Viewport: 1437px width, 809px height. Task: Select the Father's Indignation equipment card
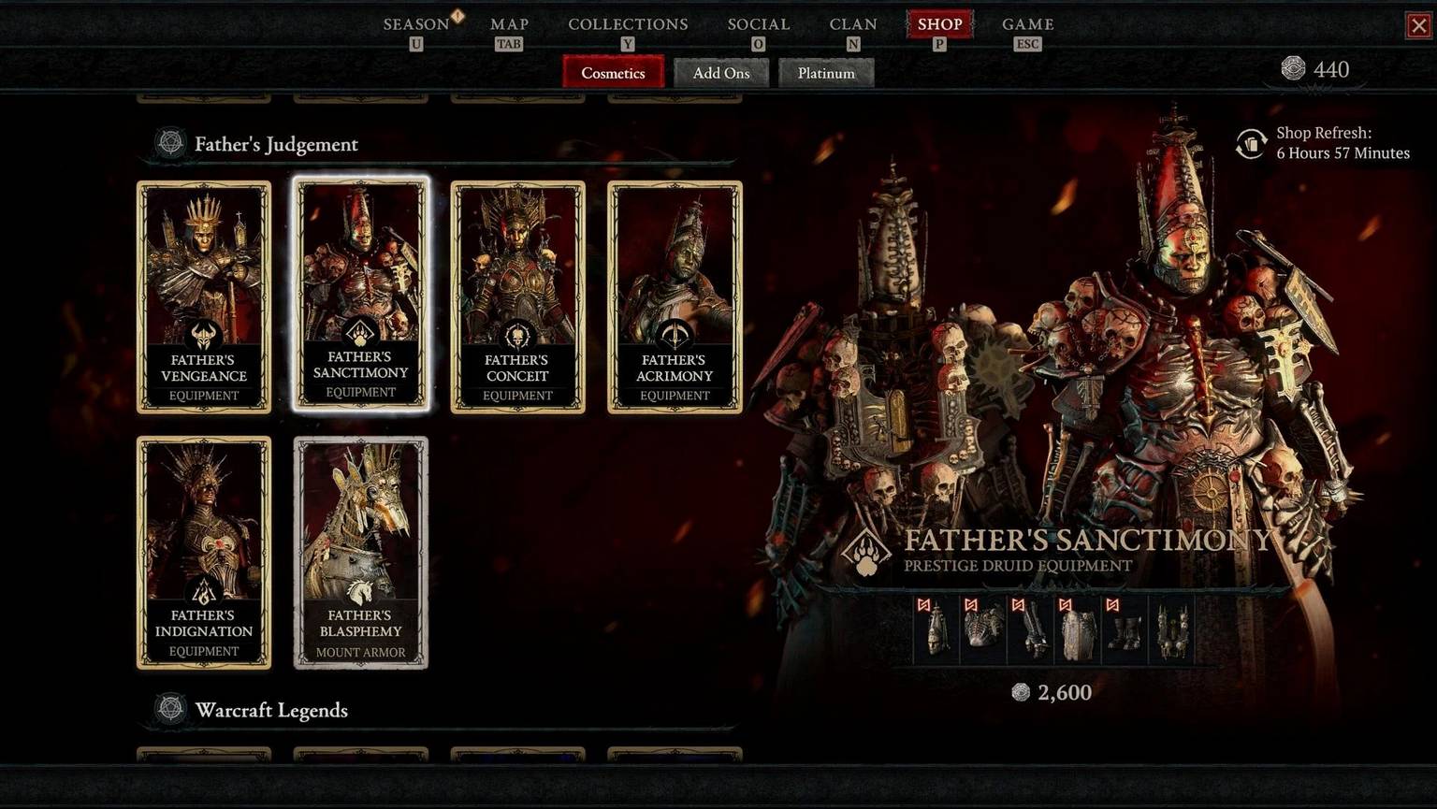(x=204, y=553)
